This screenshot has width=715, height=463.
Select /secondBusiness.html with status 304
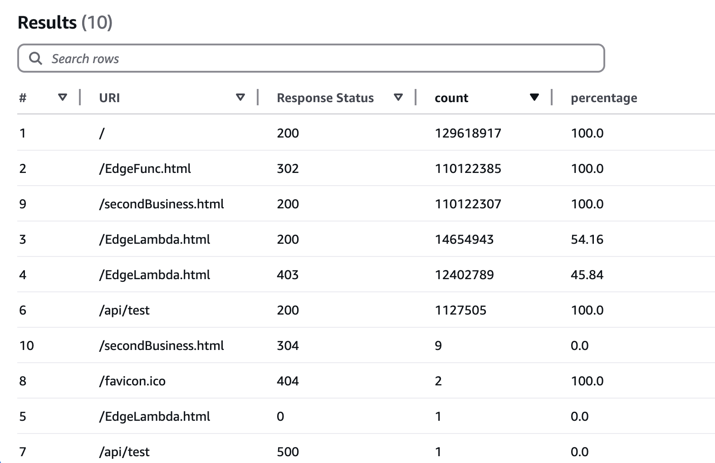[162, 345]
